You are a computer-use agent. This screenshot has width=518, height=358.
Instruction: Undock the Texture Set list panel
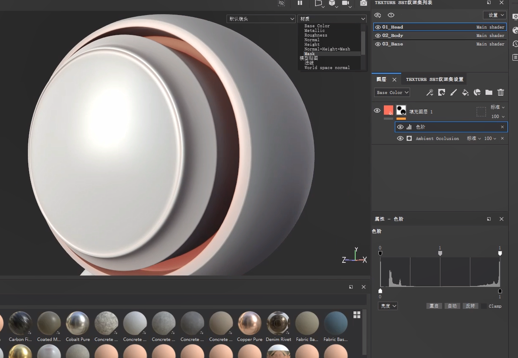(x=489, y=3)
